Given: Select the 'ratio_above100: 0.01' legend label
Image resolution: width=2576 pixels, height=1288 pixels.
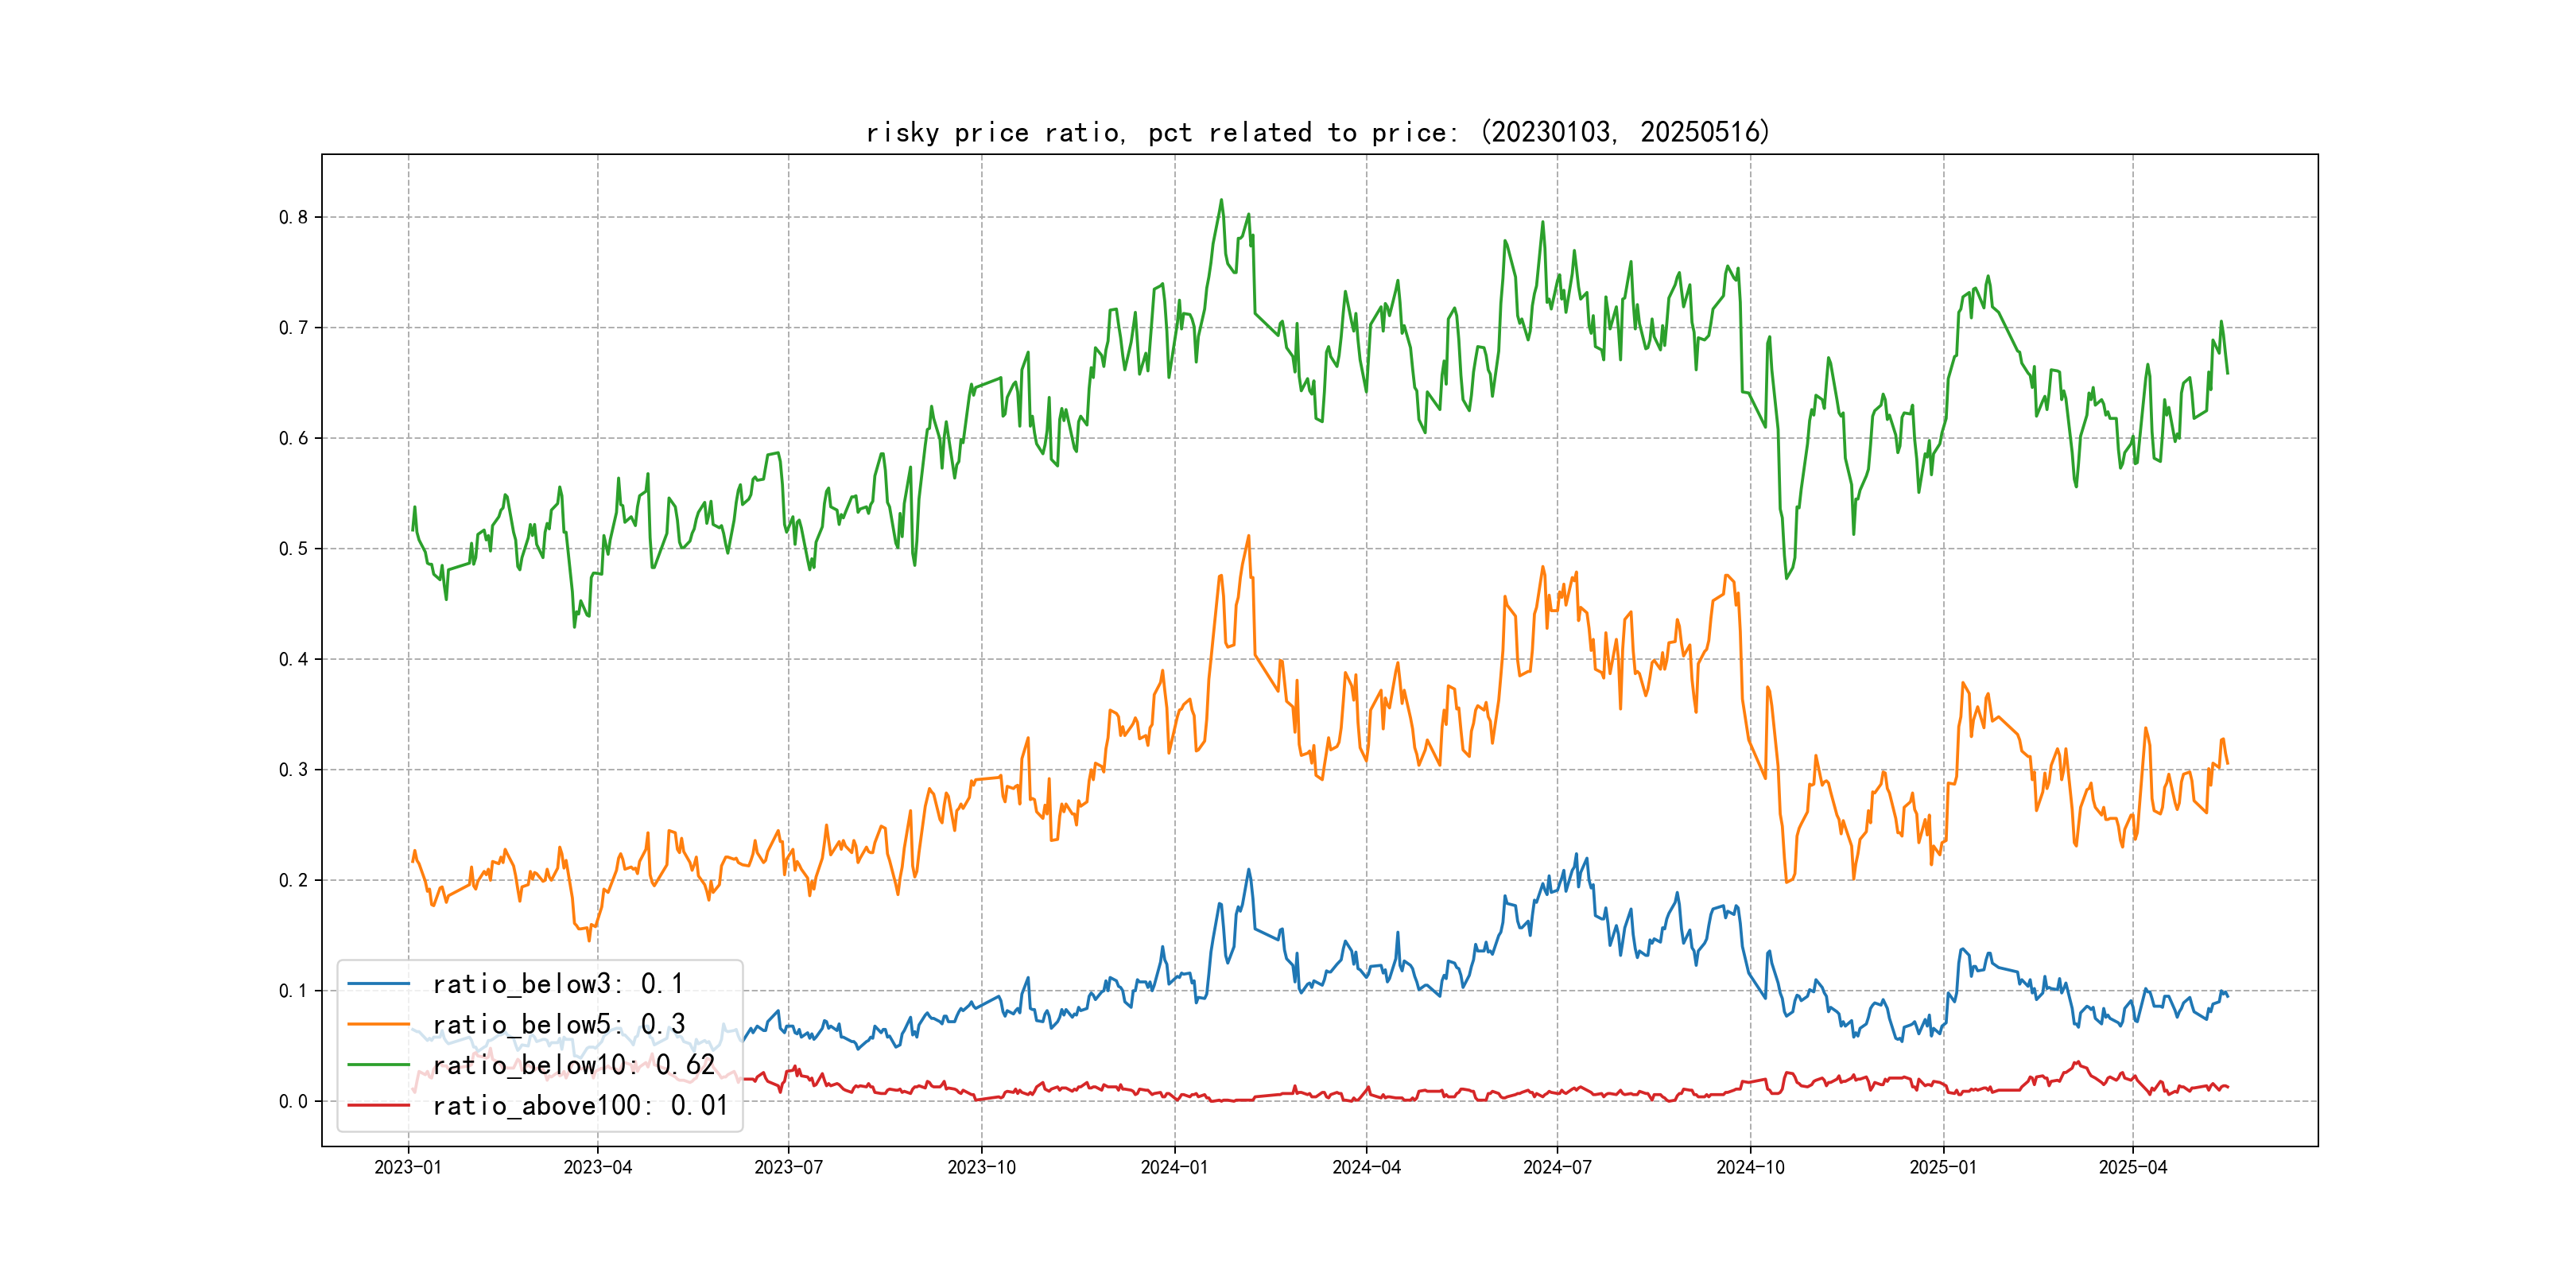Looking at the screenshot, I should coord(580,1105).
